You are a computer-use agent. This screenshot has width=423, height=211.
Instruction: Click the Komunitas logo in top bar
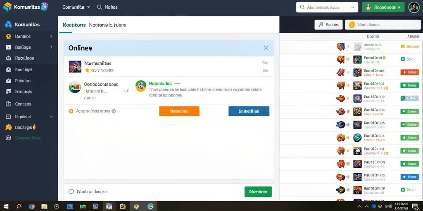(x=8, y=7)
